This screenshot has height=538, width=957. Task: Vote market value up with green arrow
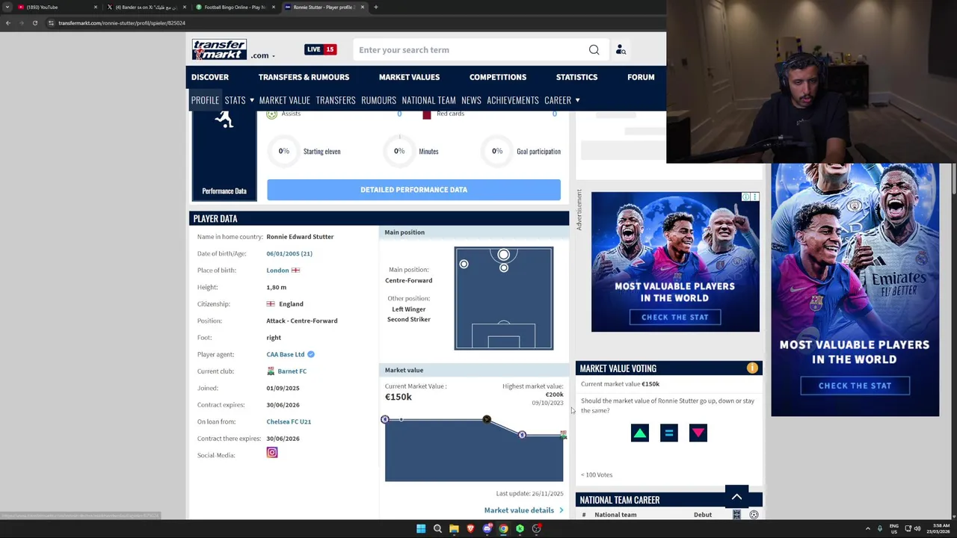point(639,433)
